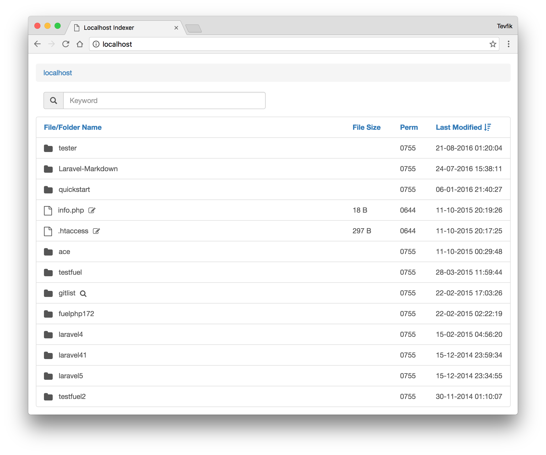Click the search icon next to gitlist
This screenshot has width=546, height=455.
(x=83, y=293)
